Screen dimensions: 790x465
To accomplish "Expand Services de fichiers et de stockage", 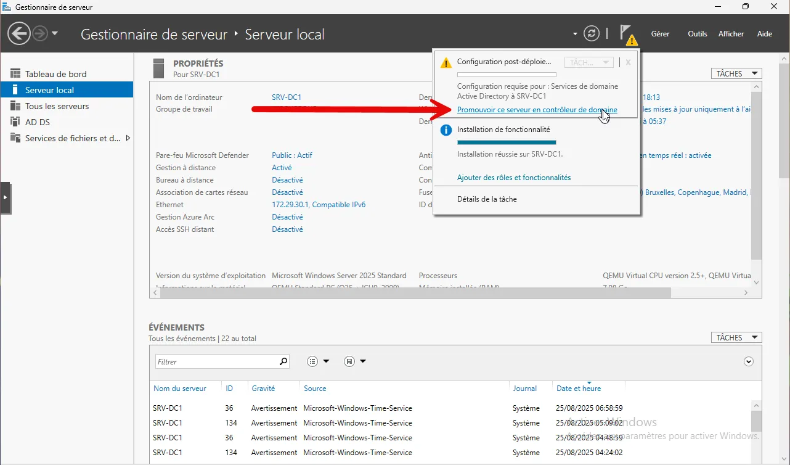I will 128,138.
